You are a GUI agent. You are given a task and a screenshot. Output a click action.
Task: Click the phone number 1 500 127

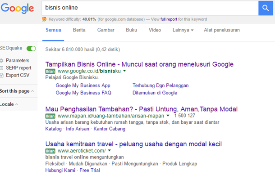pyautogui.click(x=185, y=116)
